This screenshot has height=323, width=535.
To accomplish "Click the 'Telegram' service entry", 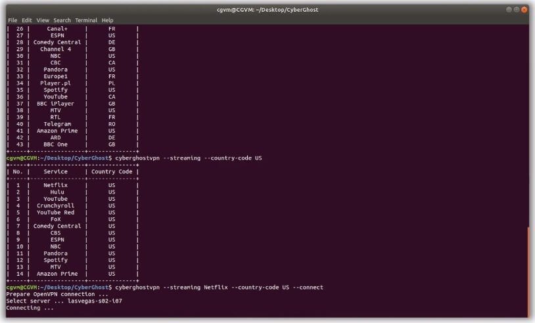I will coord(57,124).
